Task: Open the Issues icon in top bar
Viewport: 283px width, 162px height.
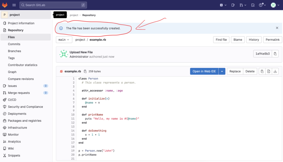Action: 233,5
